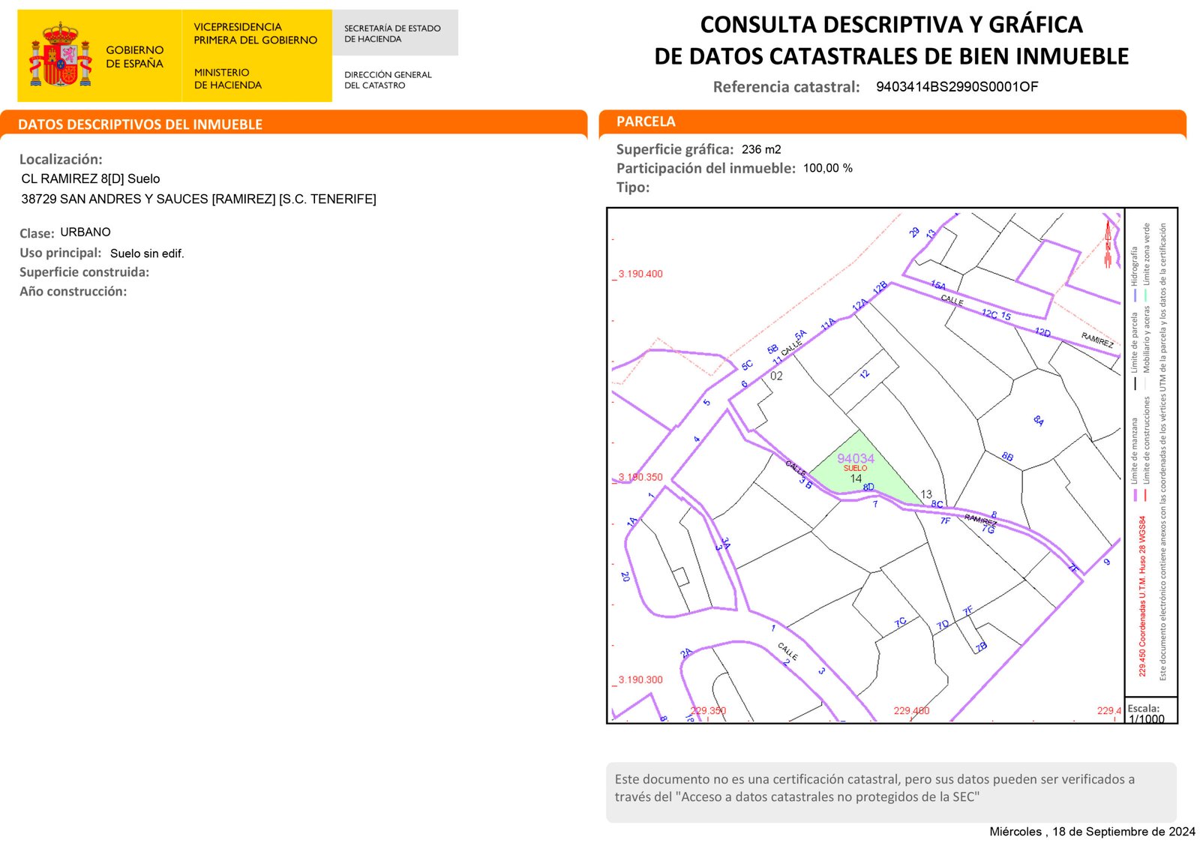
Task: Click reference number 9403414BS2990S0001OF
Action: [957, 86]
